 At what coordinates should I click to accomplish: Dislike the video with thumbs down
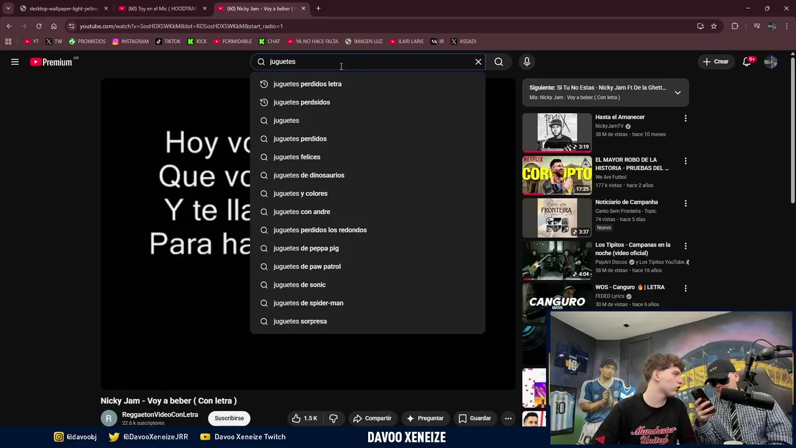point(333,418)
